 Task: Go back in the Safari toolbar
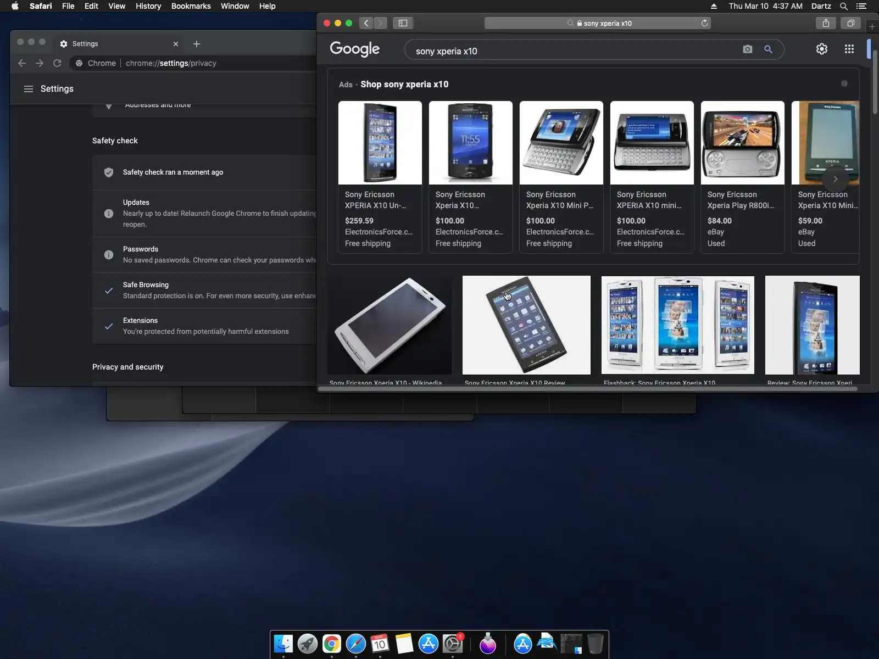(x=366, y=23)
